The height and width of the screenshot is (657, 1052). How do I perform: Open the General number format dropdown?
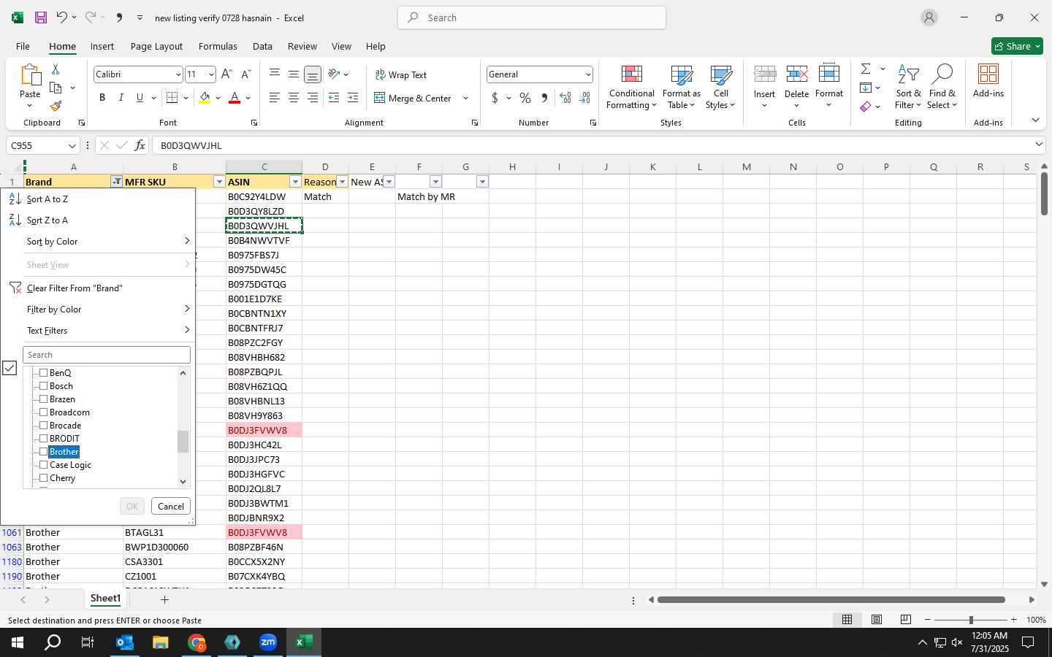click(587, 74)
